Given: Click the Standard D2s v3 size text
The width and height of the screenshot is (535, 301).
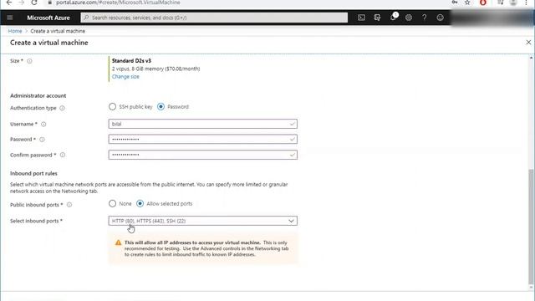Looking at the screenshot, I should pyautogui.click(x=131, y=61).
